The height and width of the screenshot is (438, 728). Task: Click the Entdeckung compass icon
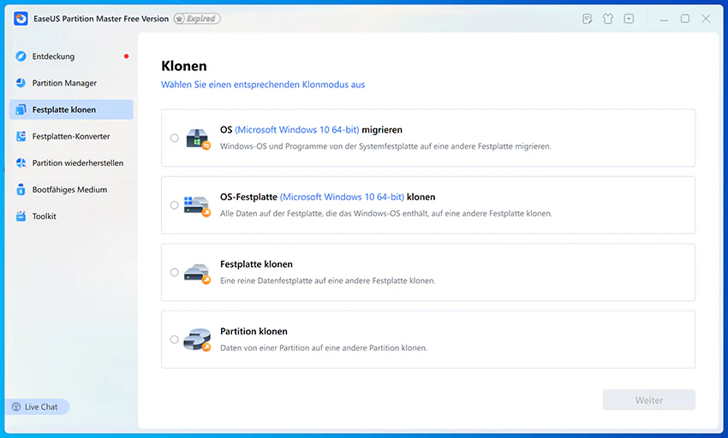click(x=21, y=56)
